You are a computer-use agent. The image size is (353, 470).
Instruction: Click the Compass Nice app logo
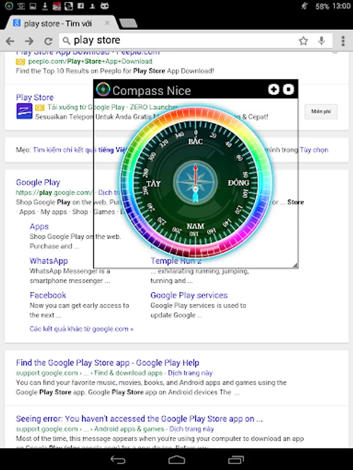(103, 89)
